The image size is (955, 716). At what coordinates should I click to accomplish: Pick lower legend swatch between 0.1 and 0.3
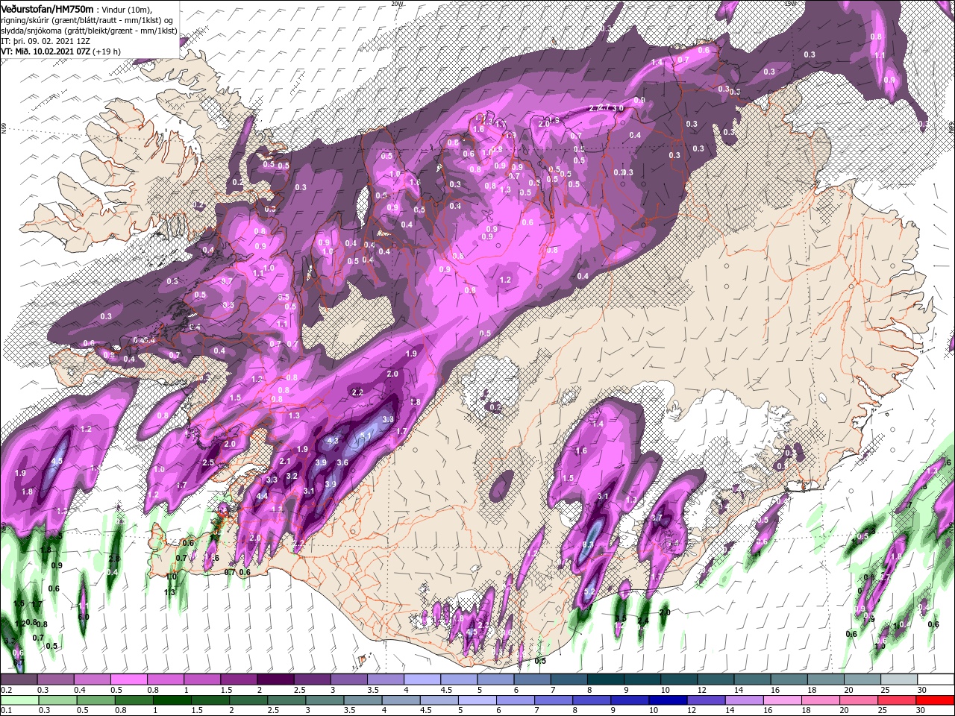pos(19,700)
